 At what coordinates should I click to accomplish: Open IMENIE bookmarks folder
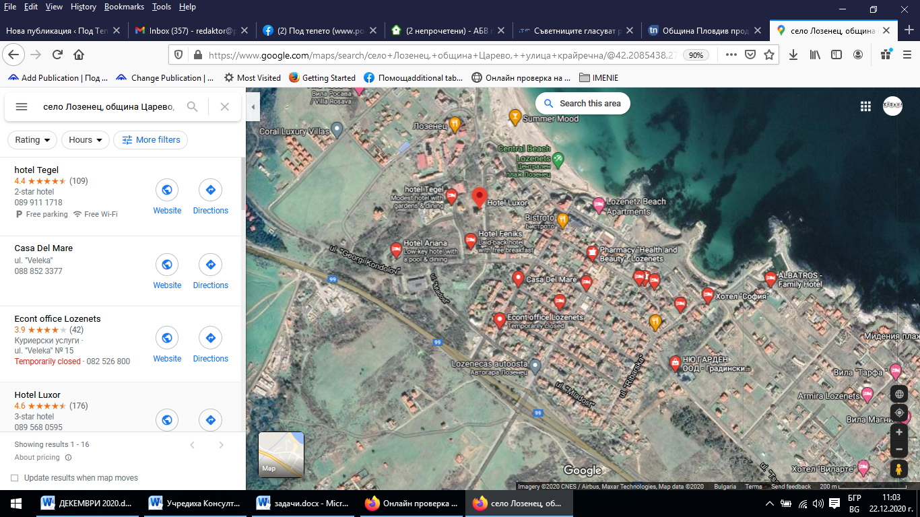pyautogui.click(x=598, y=77)
